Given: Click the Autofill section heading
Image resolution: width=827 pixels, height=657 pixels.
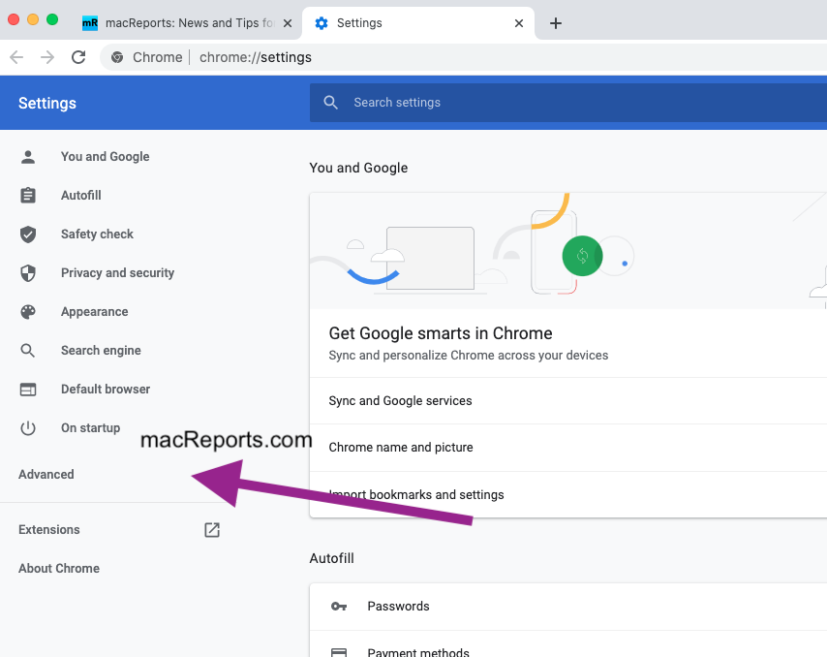Looking at the screenshot, I should point(332,558).
